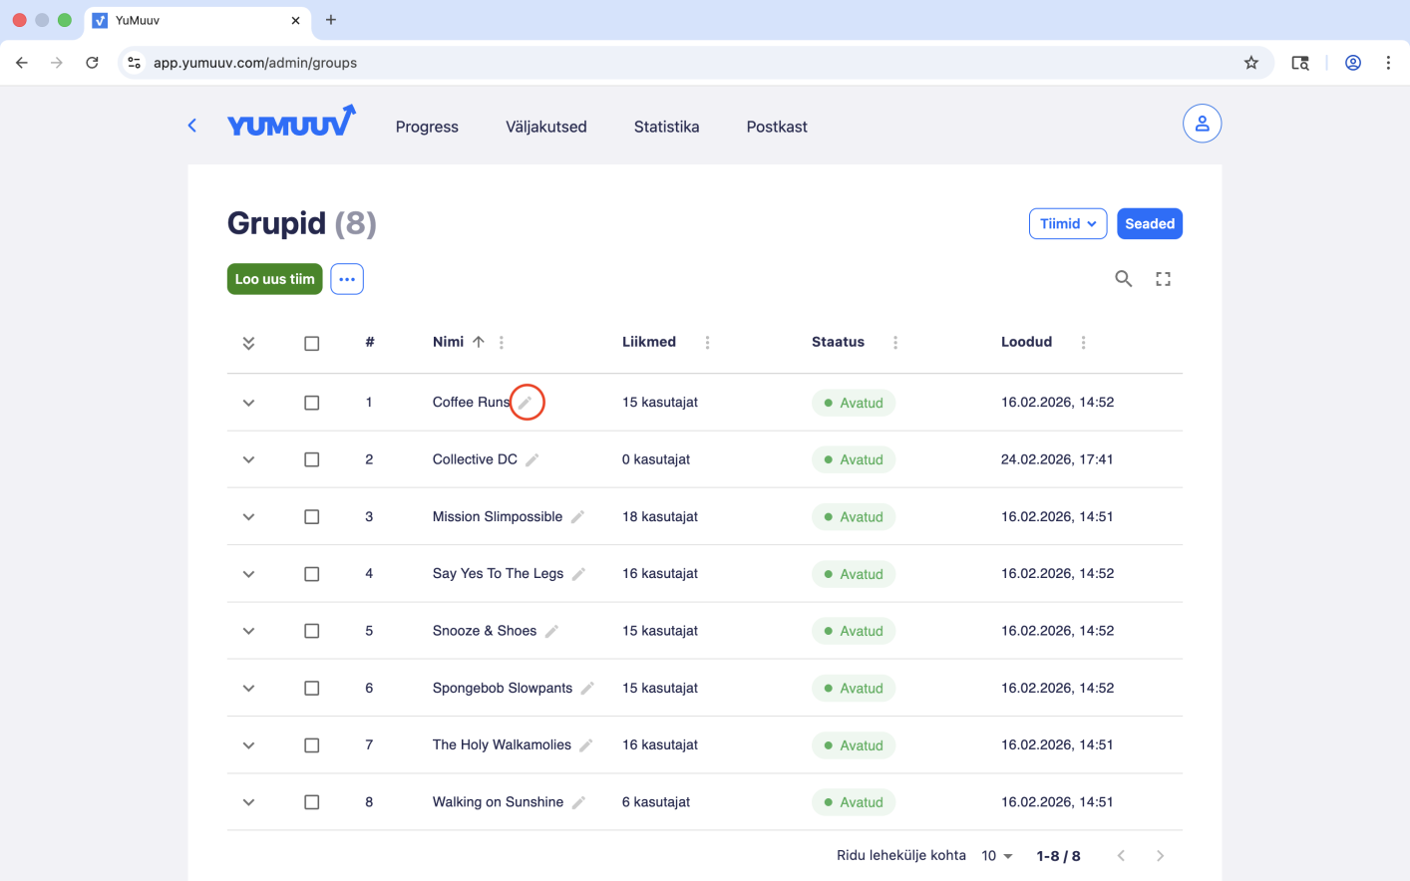
Task: Open search with the magnifier icon
Action: [1123, 279]
